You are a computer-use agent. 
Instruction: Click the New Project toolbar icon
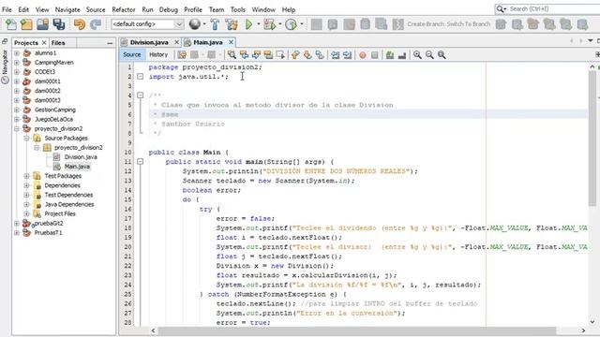(26, 24)
